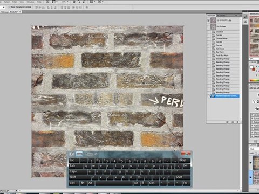Create new snapshot in History panel
The image size is (259, 194).
click(233, 122)
